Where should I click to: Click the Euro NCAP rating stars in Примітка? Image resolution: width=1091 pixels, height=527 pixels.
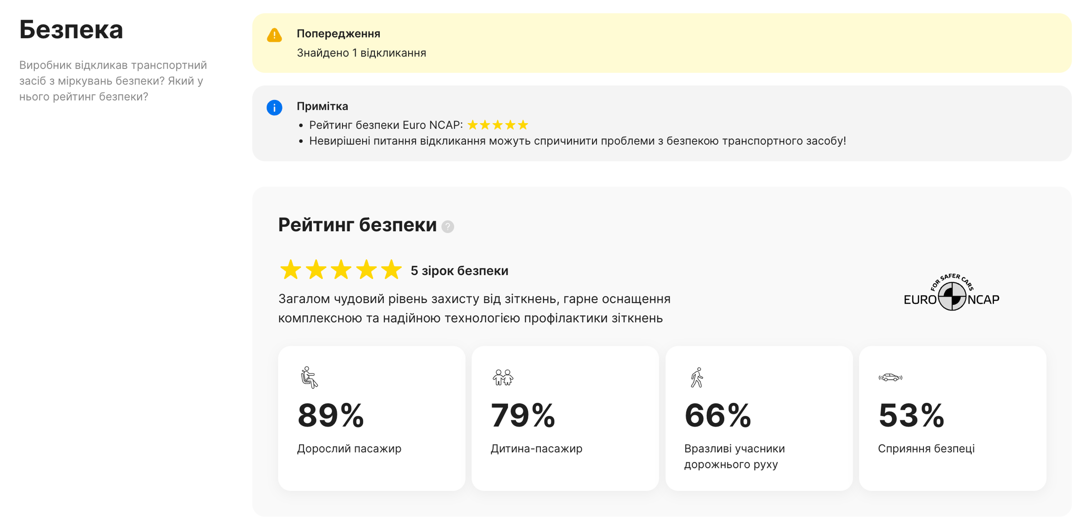tap(498, 124)
